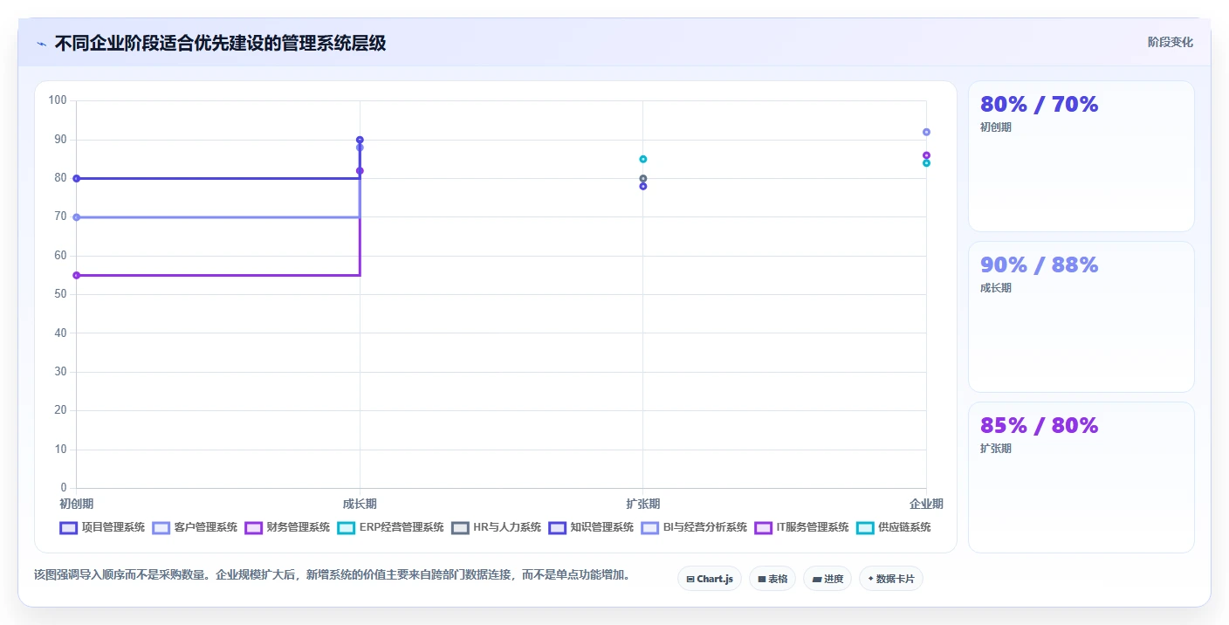Viewport: 1229px width, 625px height.
Task: Click the 企业期 x-axis label
Action: tap(926, 504)
